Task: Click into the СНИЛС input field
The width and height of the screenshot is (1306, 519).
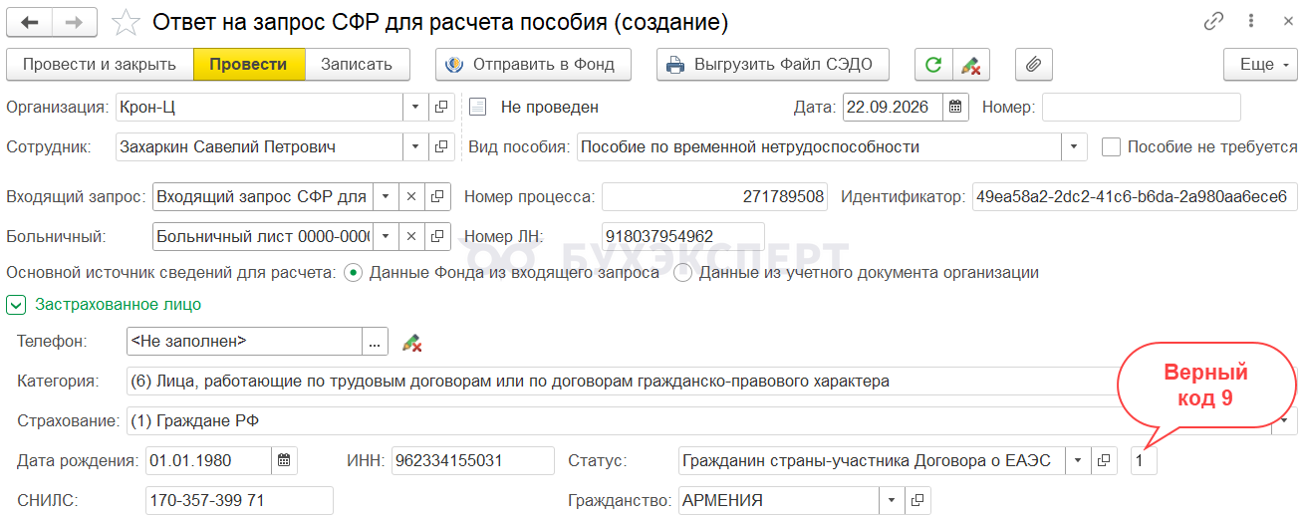Action: coord(237,501)
